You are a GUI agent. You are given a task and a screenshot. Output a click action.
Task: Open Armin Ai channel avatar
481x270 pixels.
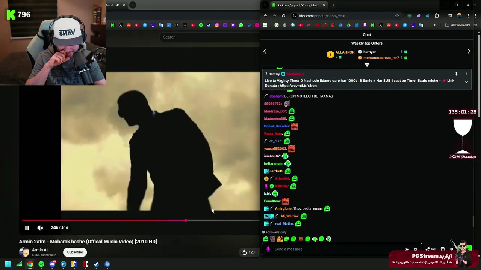click(x=24, y=252)
